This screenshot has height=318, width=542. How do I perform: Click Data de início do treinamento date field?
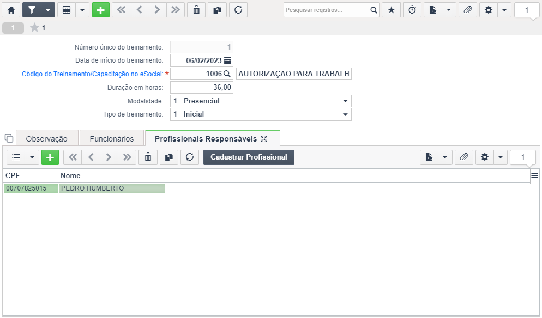(x=202, y=60)
